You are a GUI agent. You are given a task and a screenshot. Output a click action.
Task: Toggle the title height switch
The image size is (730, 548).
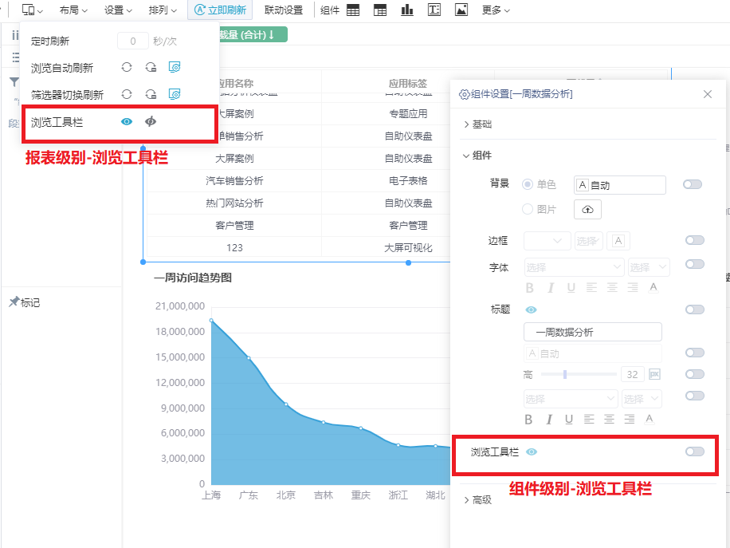[x=695, y=374]
